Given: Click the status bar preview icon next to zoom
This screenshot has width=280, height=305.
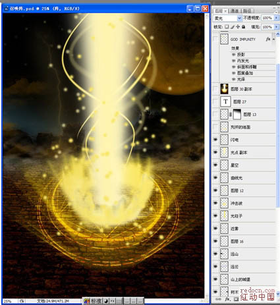Looking at the screenshot, I should tap(22, 301).
